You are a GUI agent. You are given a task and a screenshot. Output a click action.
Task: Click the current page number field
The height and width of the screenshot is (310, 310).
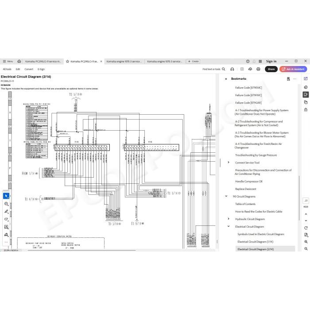pyautogui.click(x=306, y=201)
